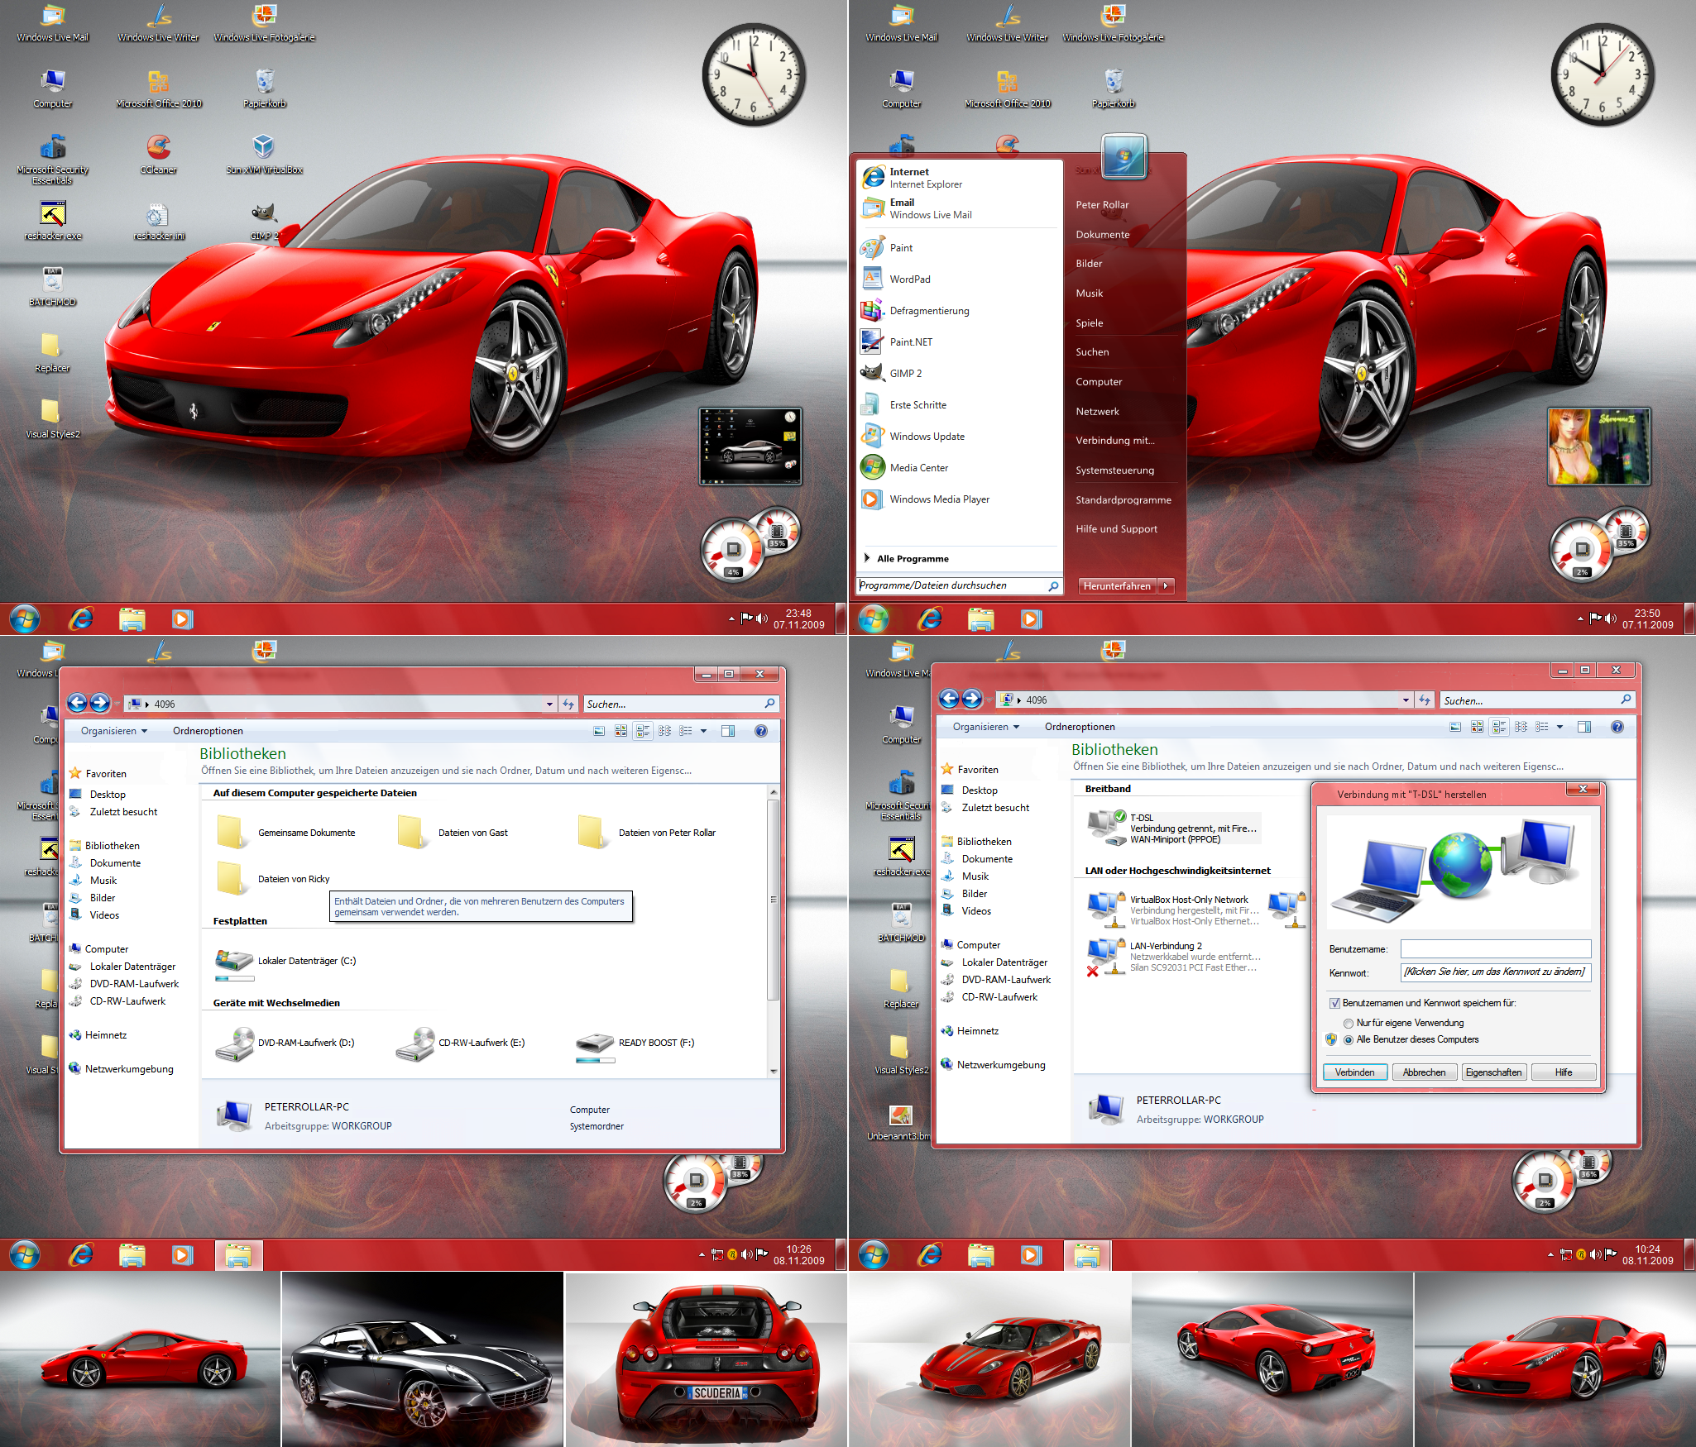Image resolution: width=1696 pixels, height=1447 pixels.
Task: Open the CCleaner shortcut on the 23:48 desktop
Action: [x=158, y=155]
